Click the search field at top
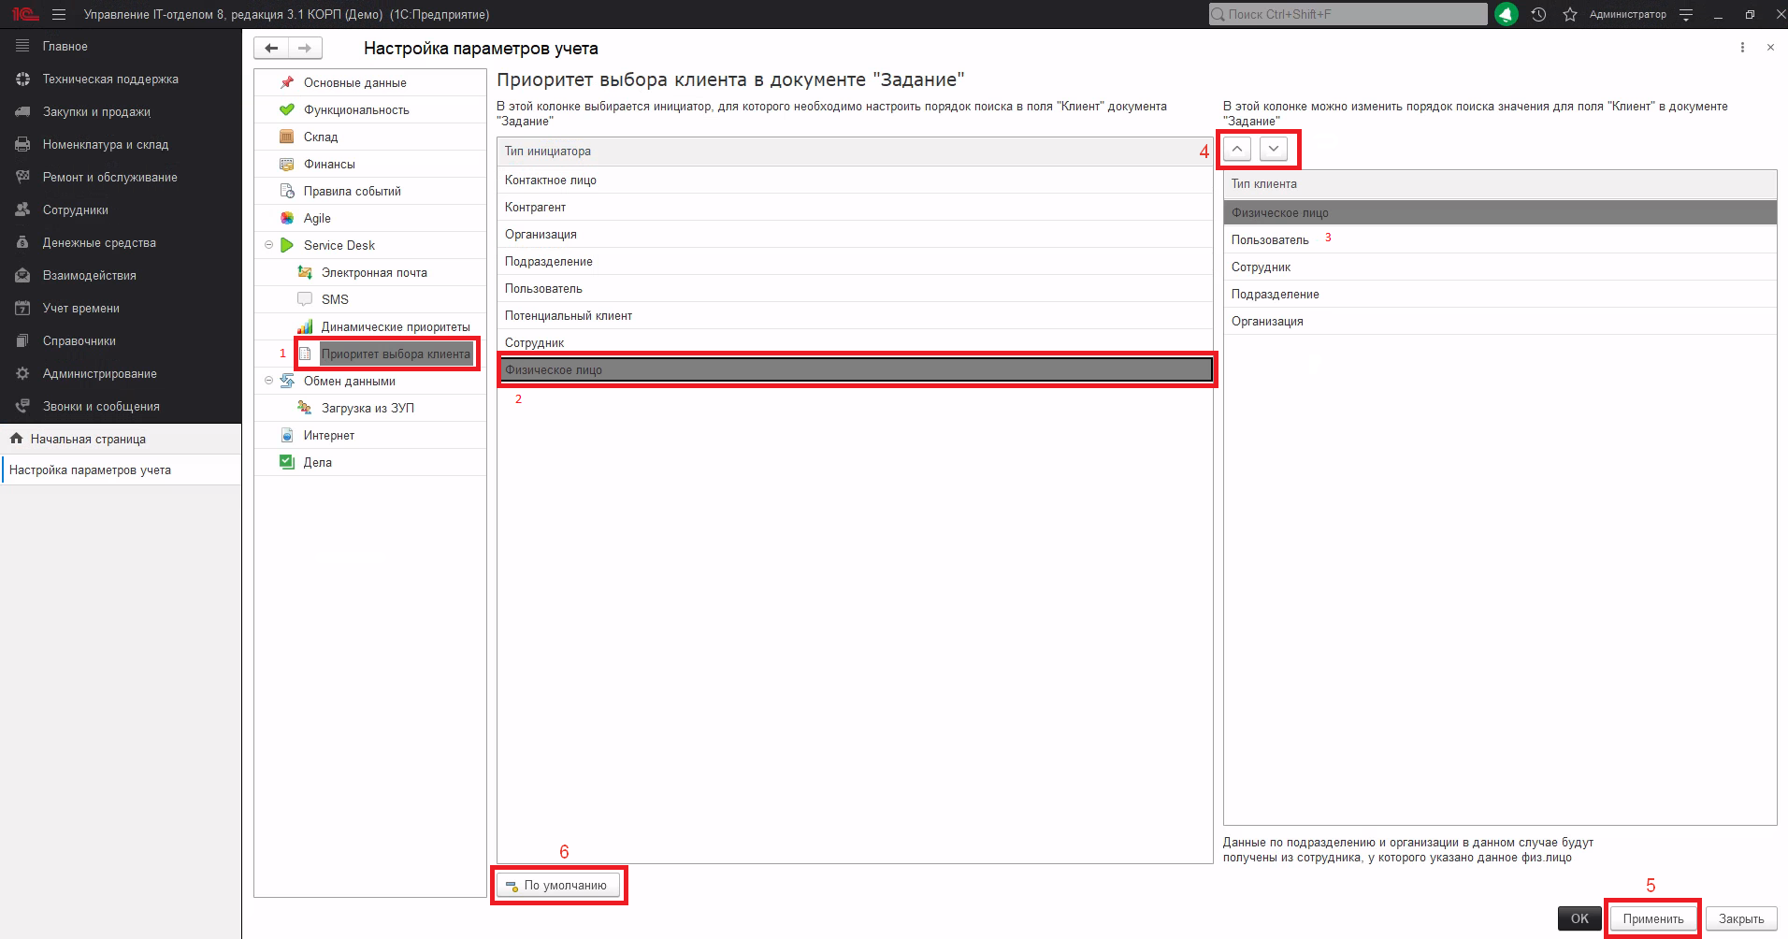1788x939 pixels. 1347,14
